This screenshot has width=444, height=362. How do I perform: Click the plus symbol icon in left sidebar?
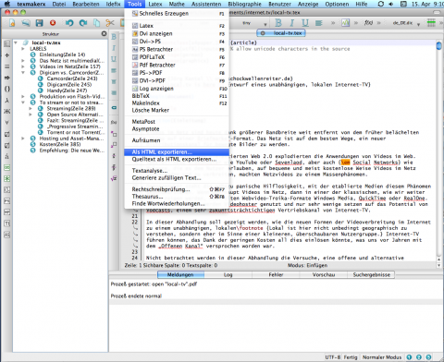(6, 55)
